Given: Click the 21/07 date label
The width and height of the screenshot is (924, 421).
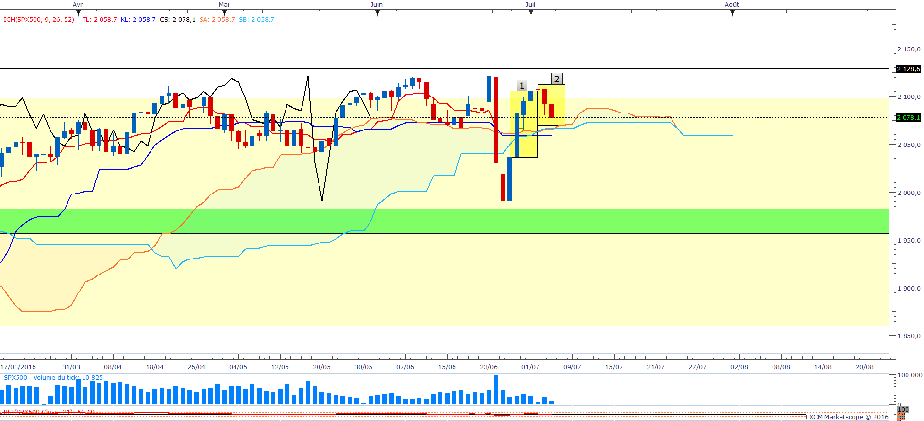Looking at the screenshot, I should (x=656, y=367).
